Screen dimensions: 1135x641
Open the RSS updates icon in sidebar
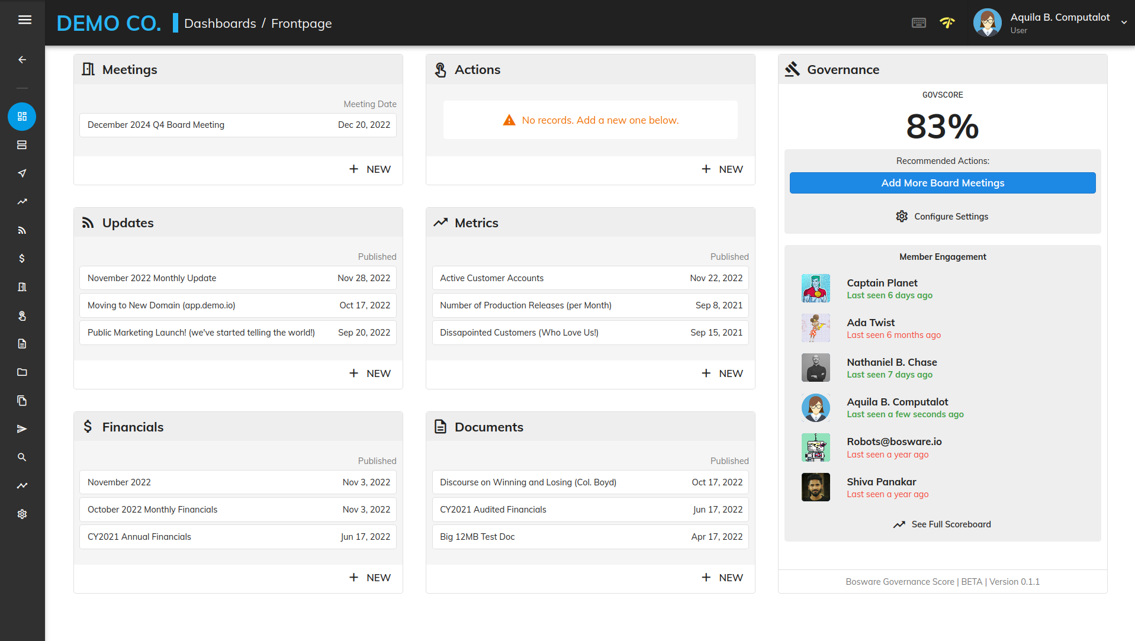click(22, 230)
